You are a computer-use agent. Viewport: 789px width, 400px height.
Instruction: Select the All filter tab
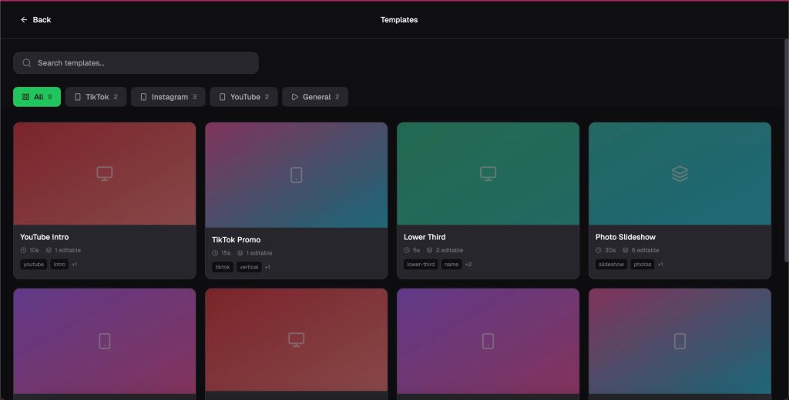[37, 97]
